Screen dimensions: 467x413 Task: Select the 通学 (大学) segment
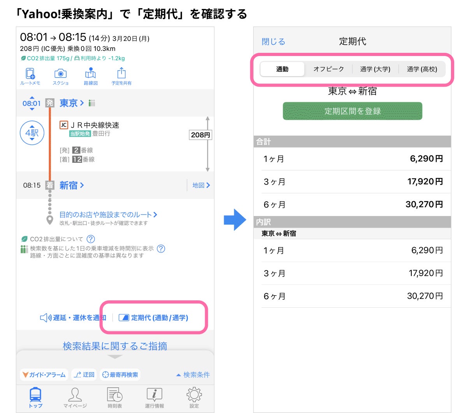pyautogui.click(x=375, y=69)
